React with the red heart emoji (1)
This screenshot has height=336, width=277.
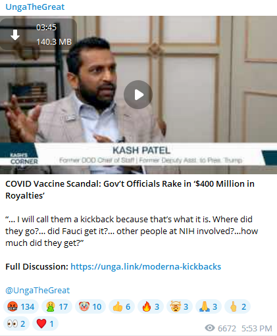pyautogui.click(x=45, y=324)
